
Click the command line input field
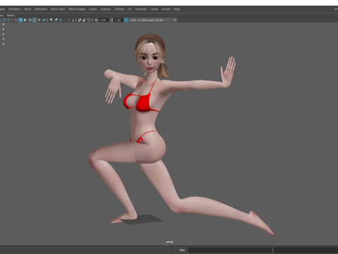(230, 250)
